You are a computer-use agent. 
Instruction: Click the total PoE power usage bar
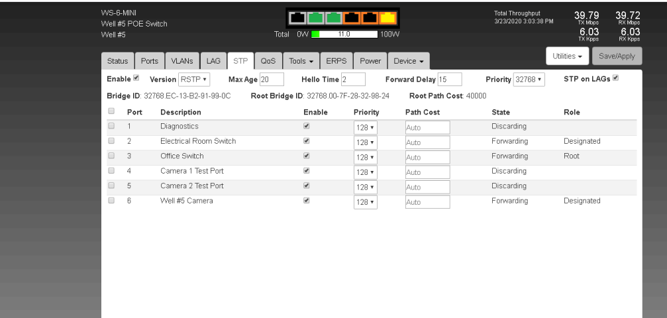[x=344, y=33]
